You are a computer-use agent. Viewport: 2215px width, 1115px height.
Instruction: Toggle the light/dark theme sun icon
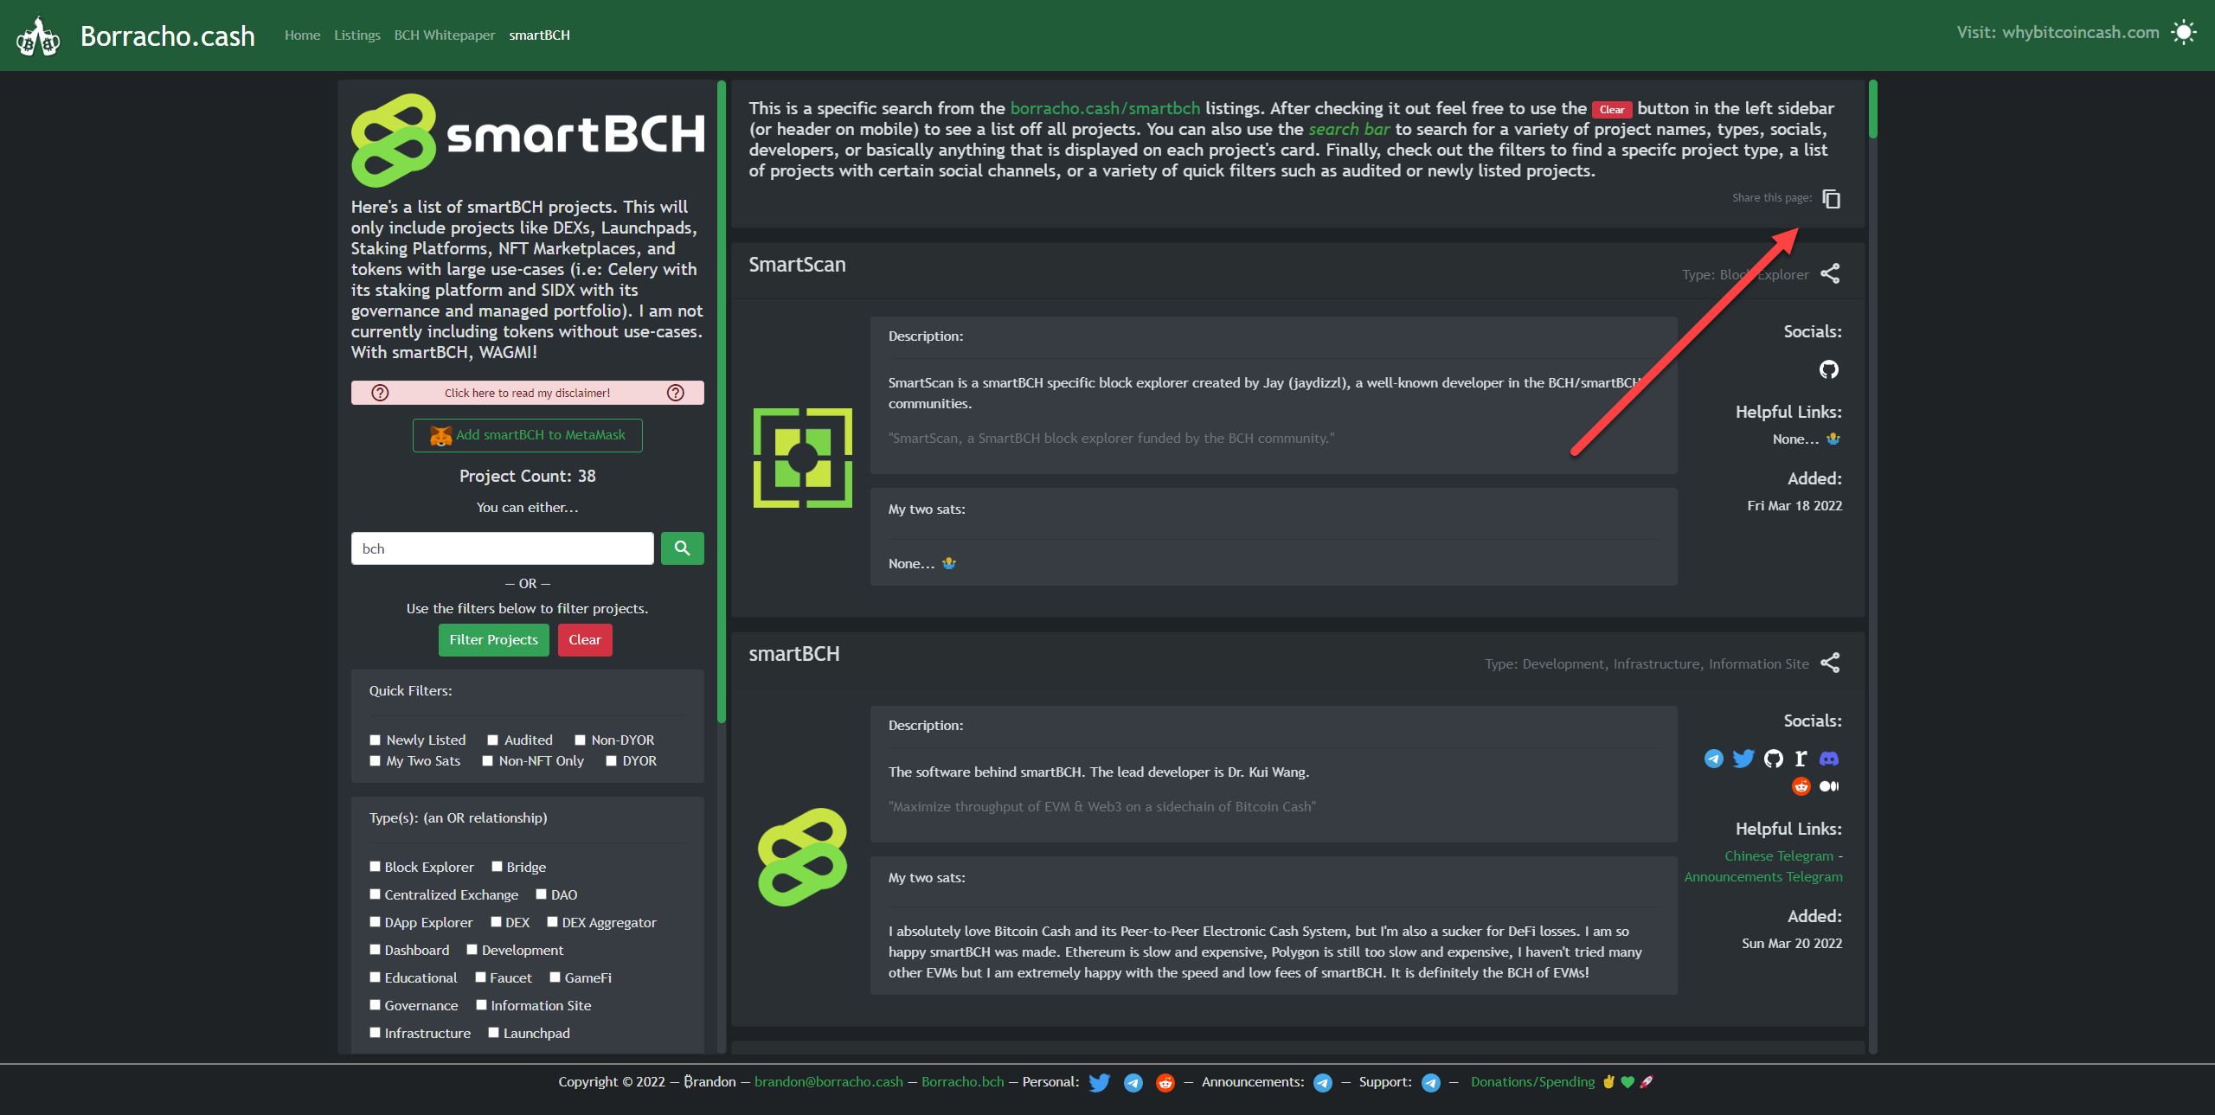[2184, 33]
